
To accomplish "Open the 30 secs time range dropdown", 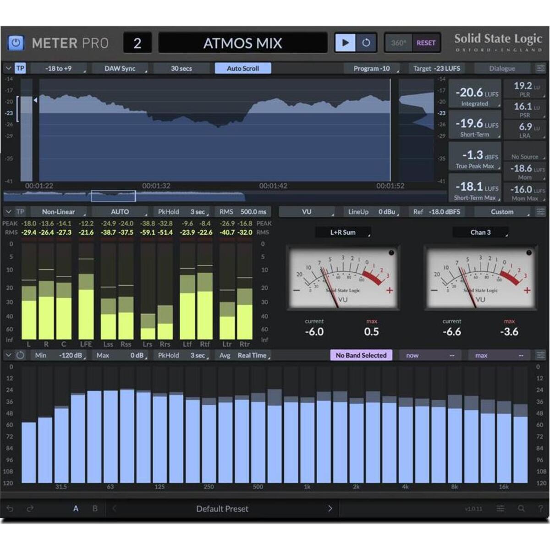I will [181, 68].
